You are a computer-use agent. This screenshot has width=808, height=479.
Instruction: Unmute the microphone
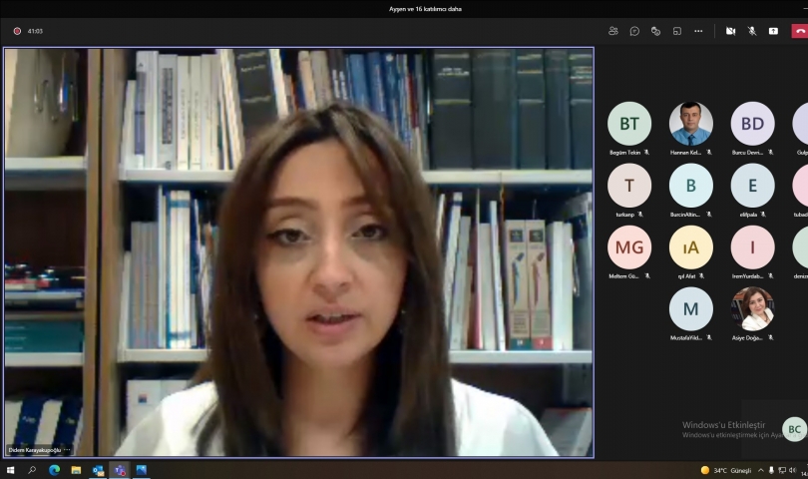click(752, 31)
